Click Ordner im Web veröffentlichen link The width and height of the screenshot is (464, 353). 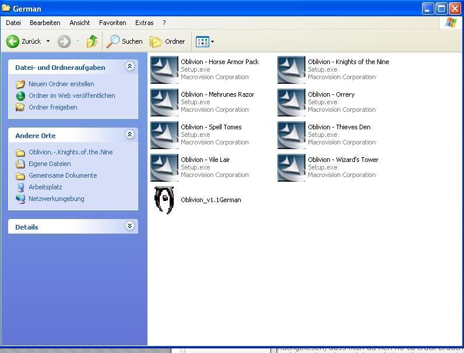(x=72, y=96)
